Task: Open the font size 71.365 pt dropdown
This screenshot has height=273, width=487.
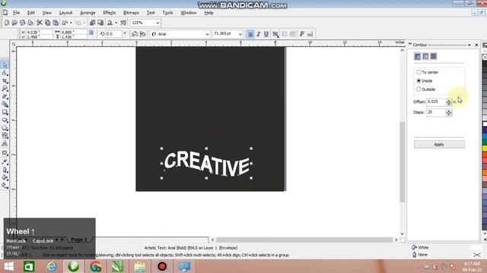Action: click(x=240, y=34)
